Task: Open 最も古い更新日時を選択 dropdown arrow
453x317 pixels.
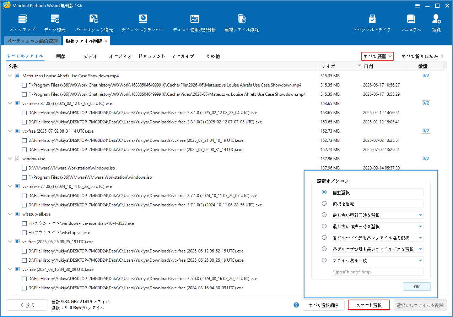Action: [x=420, y=215]
